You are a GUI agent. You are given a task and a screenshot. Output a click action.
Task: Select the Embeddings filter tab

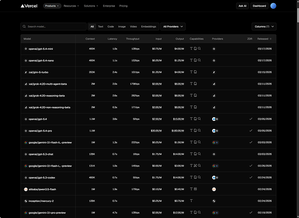[148, 27]
